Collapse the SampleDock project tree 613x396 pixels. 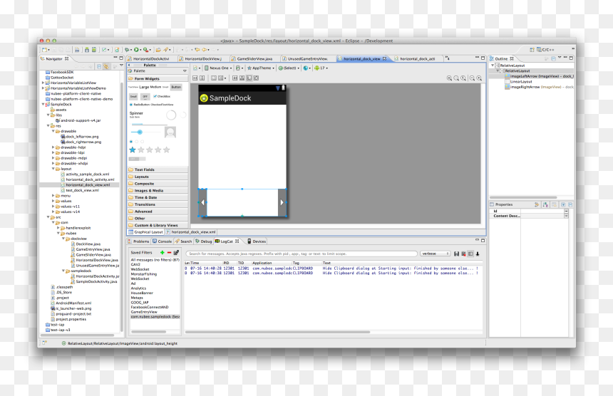(x=43, y=104)
